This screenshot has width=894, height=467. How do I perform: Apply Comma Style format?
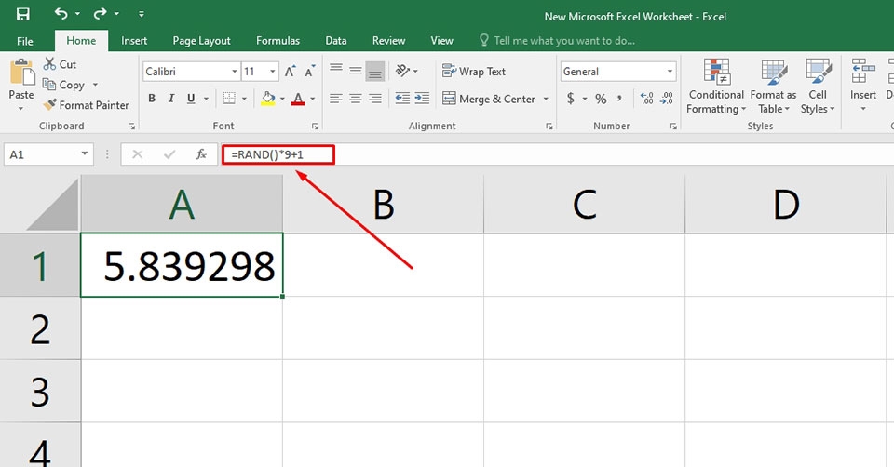[620, 99]
